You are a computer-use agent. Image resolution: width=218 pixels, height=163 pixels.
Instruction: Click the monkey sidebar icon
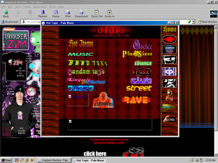tap(169, 95)
